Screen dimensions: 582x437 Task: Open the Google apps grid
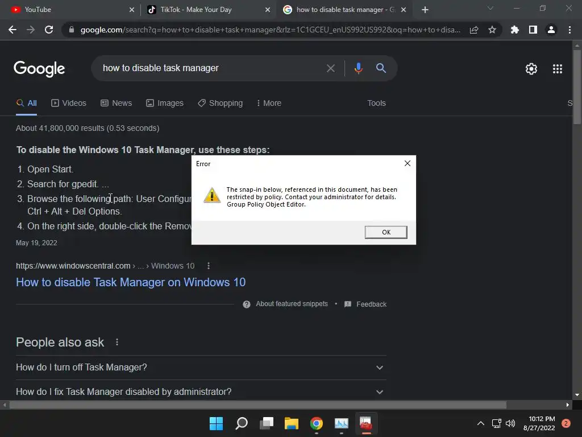tap(558, 69)
